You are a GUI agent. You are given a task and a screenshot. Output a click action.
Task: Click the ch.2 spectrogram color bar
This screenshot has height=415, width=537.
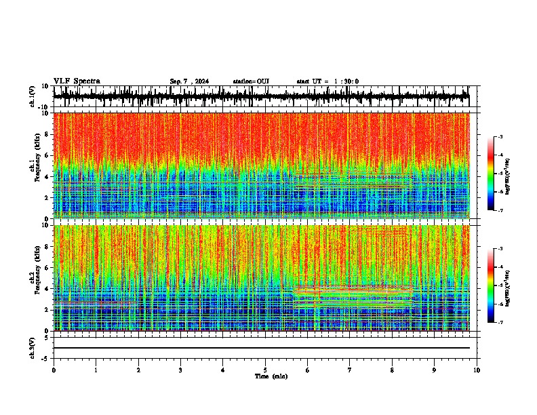point(491,285)
